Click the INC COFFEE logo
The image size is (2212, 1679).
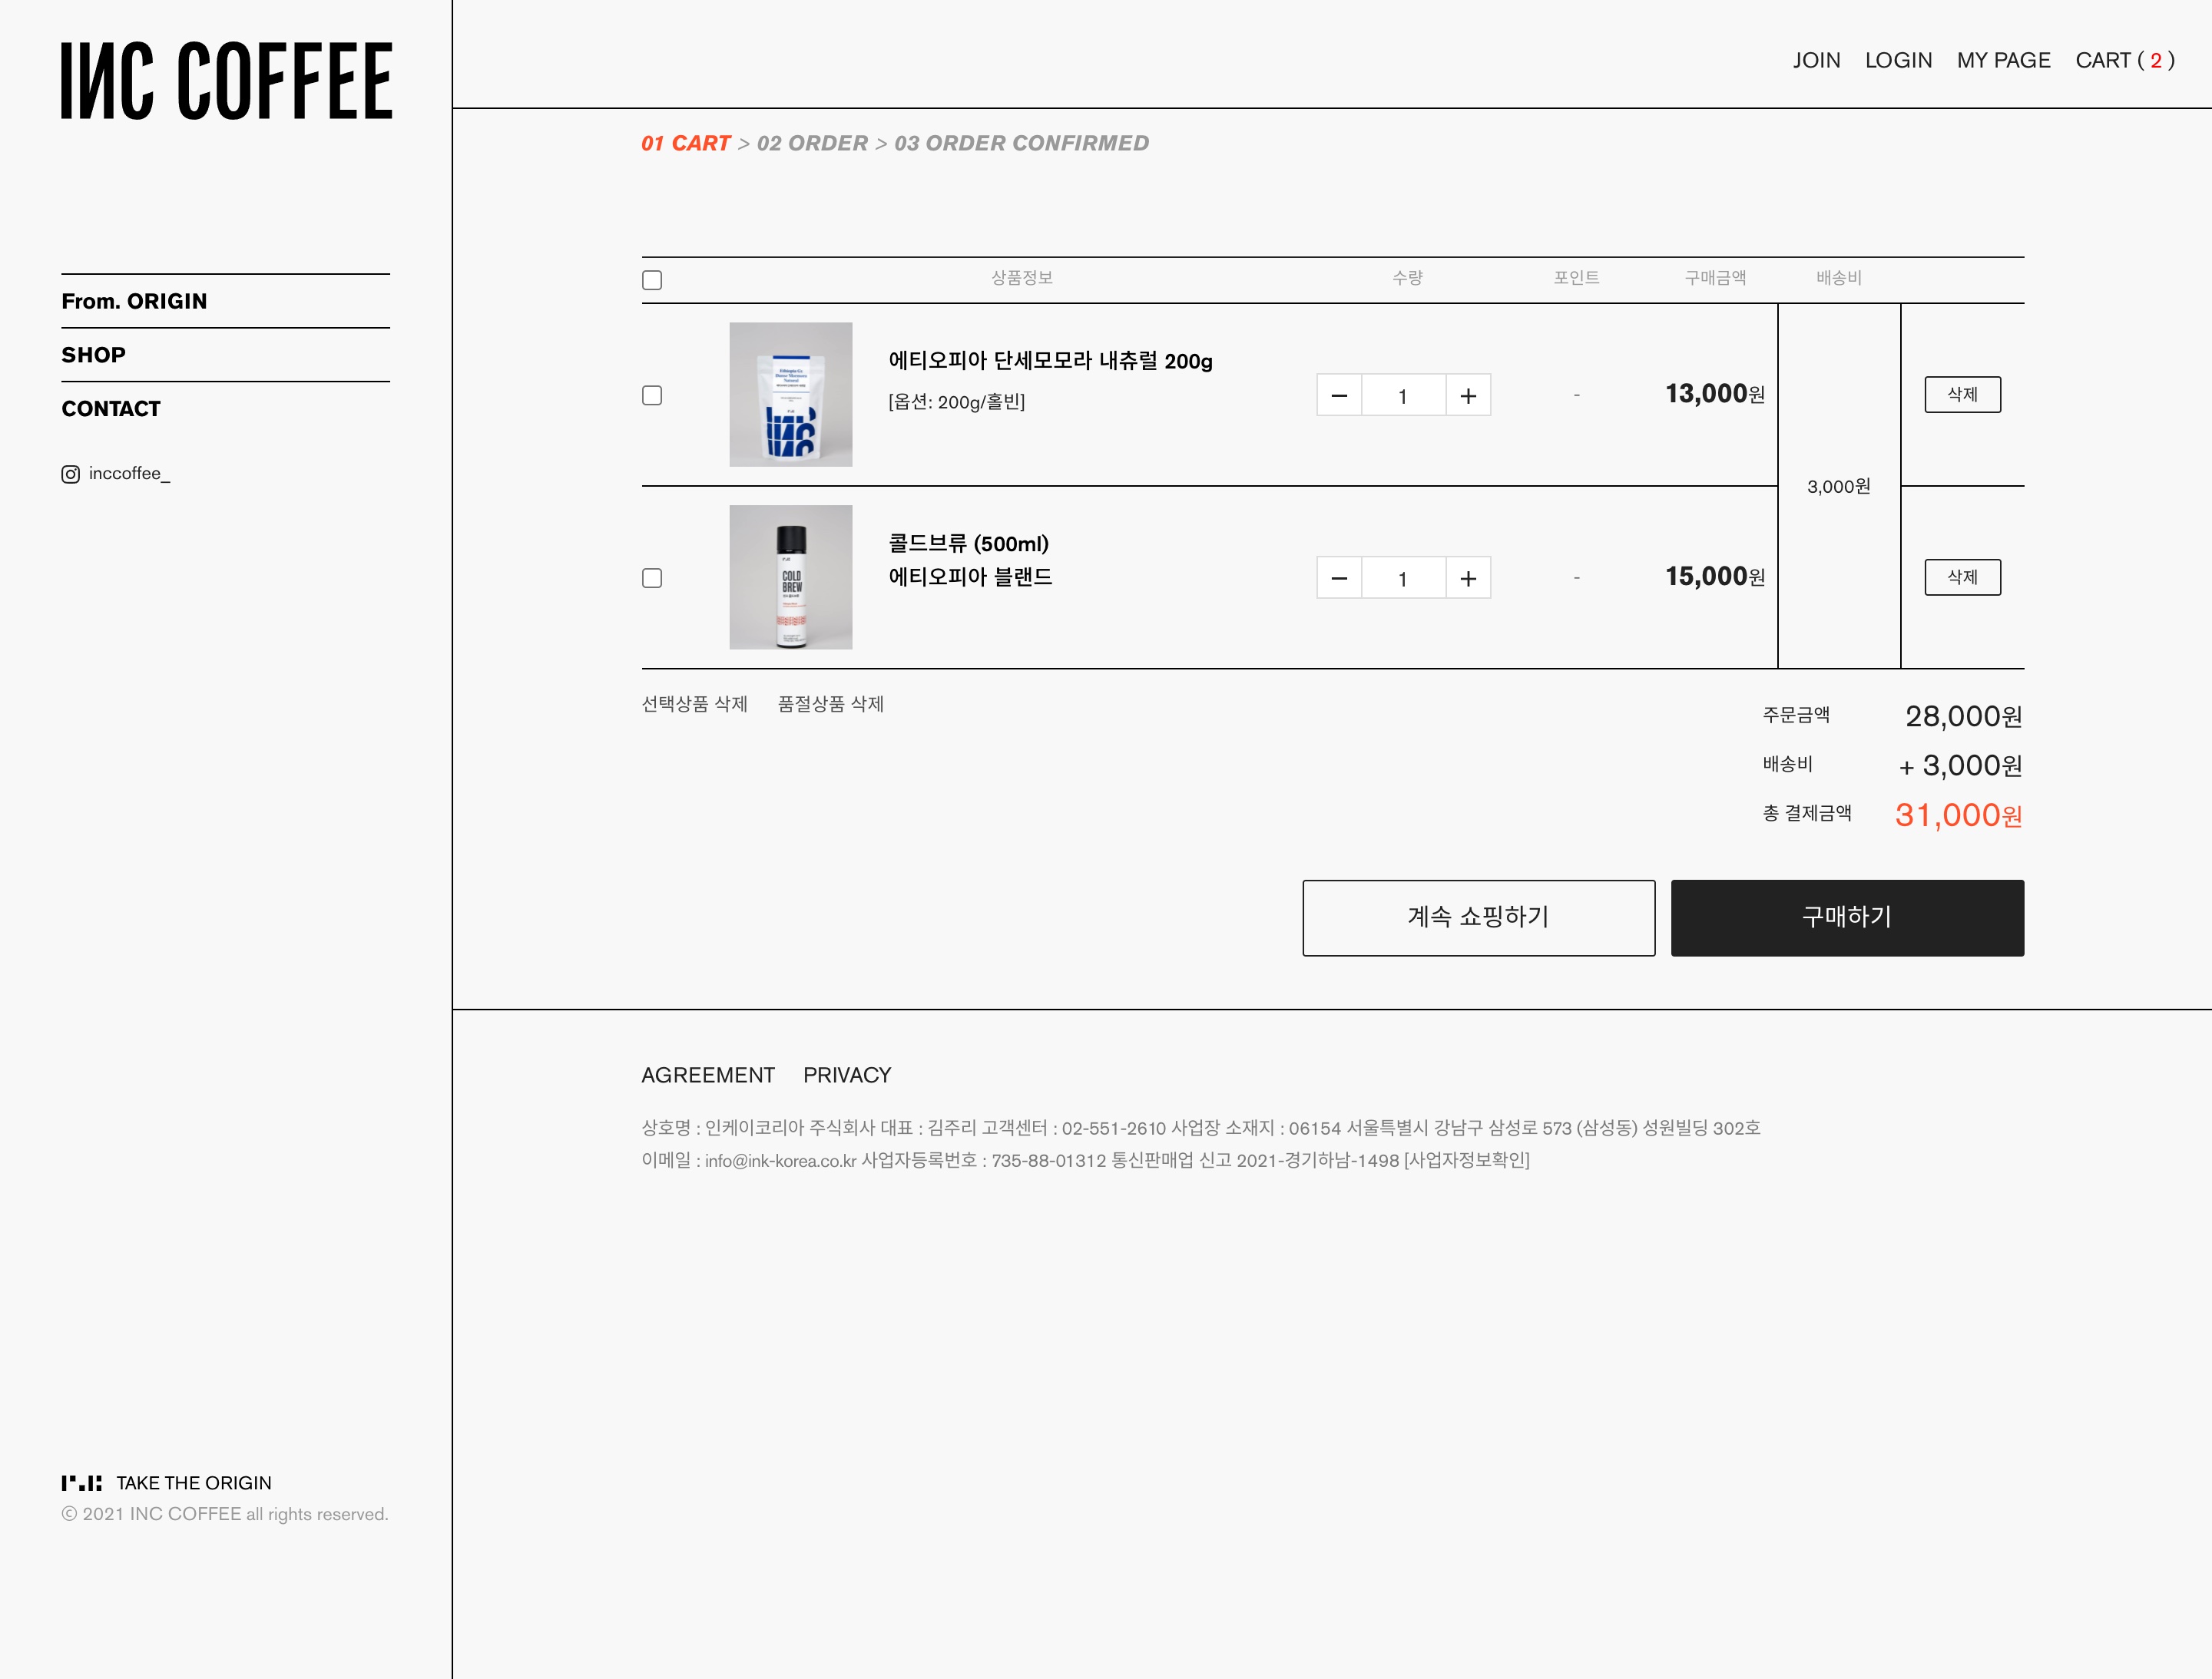click(x=226, y=81)
